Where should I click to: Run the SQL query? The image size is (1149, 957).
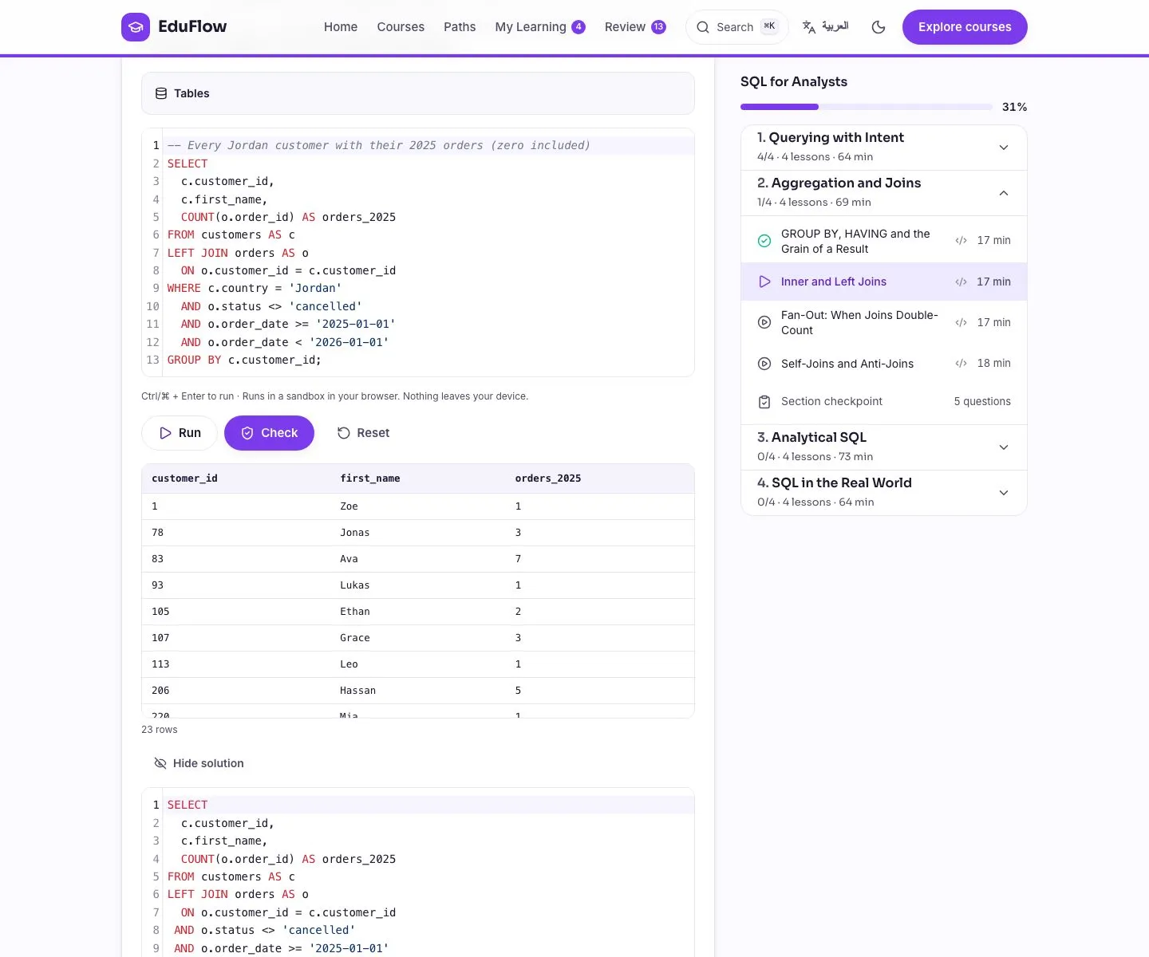[x=180, y=433]
